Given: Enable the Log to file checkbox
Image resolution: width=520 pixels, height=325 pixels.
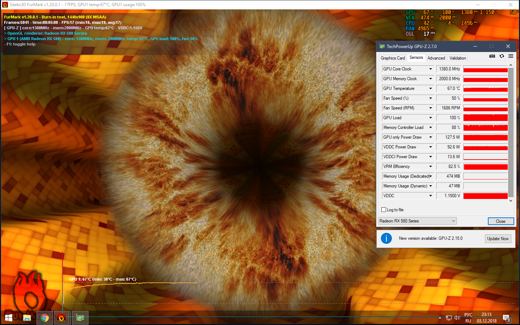Looking at the screenshot, I should tap(384, 210).
